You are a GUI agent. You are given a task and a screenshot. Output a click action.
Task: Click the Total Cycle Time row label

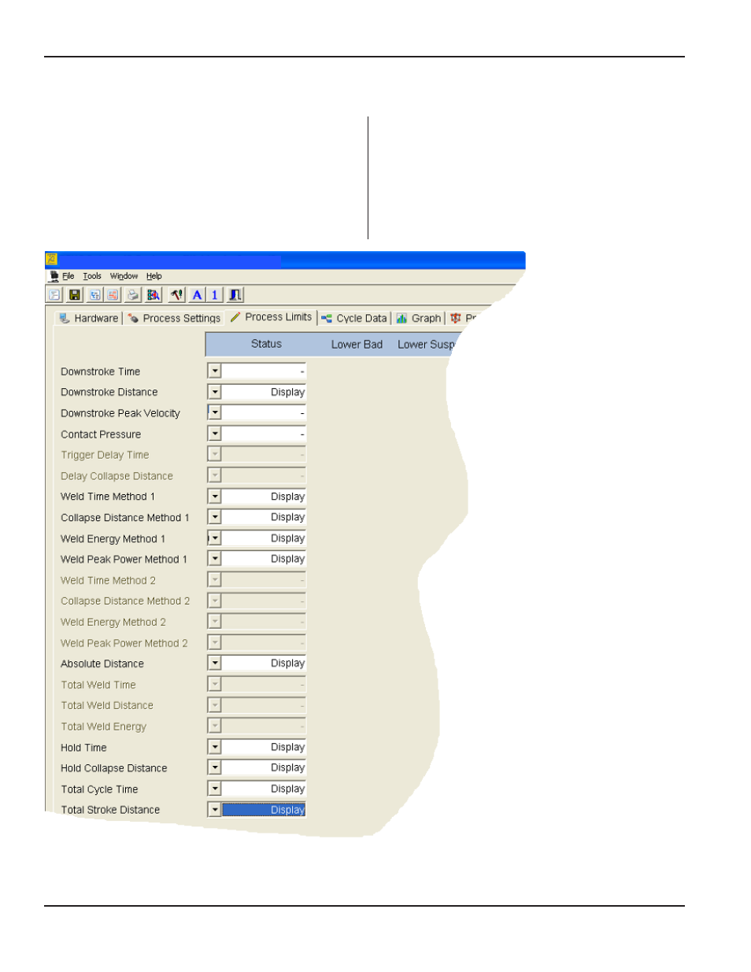pyautogui.click(x=99, y=789)
